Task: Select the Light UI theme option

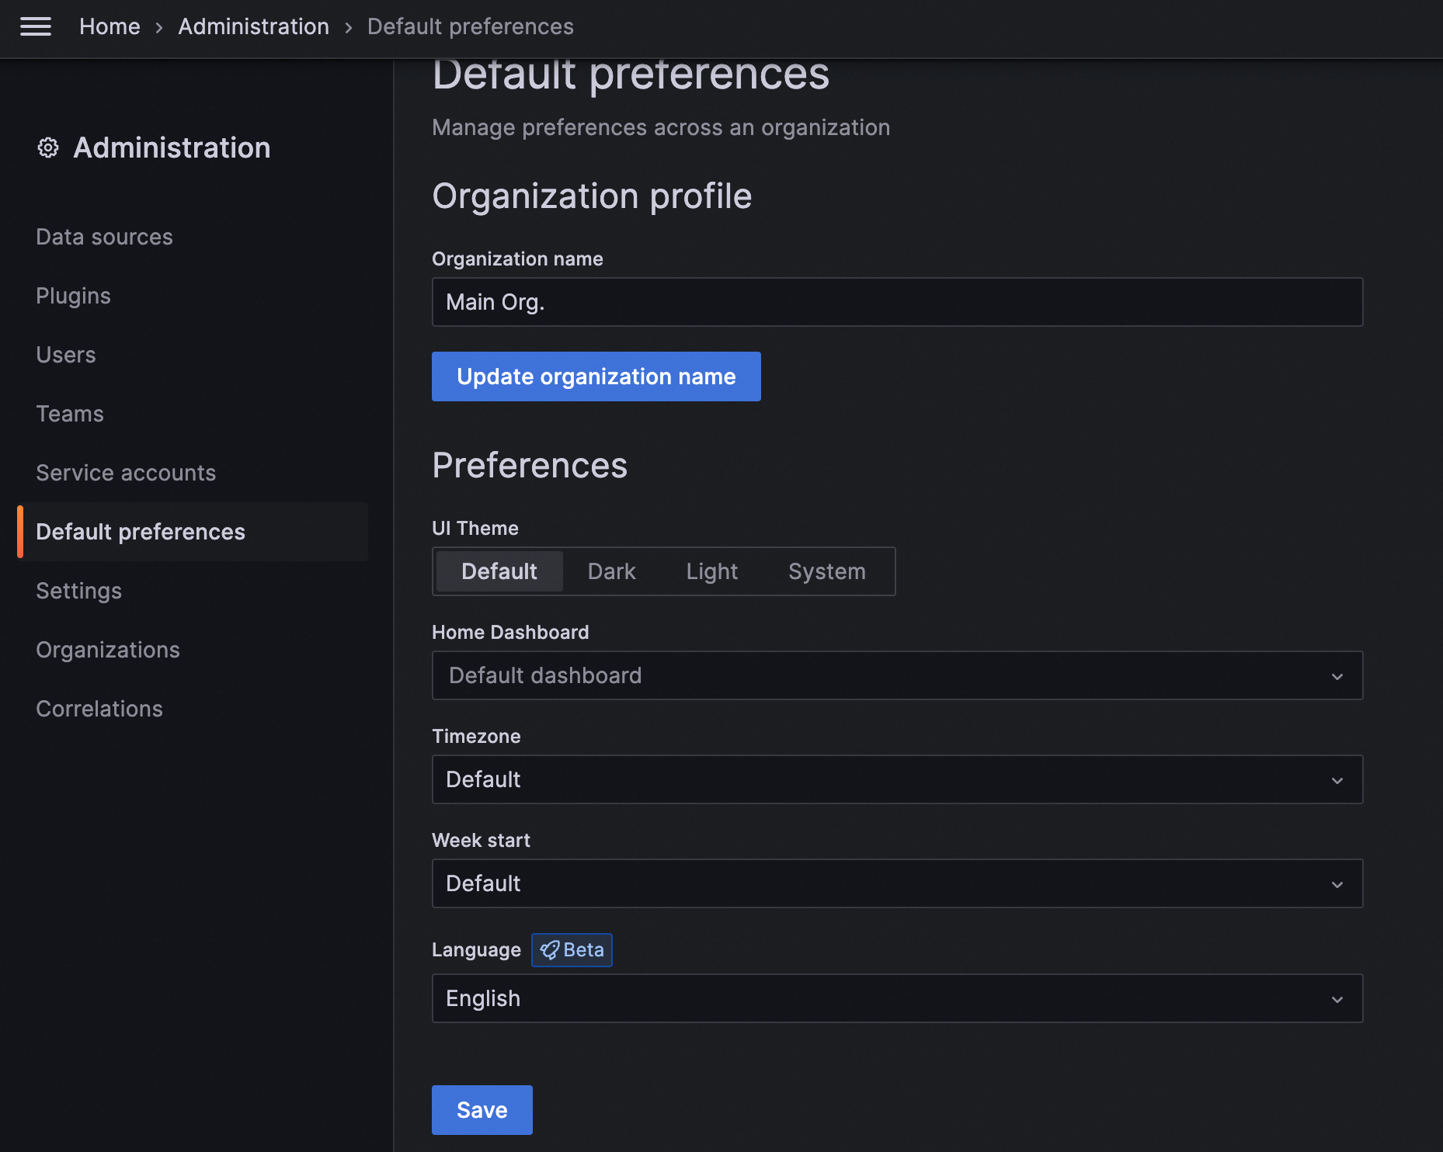Action: 711,571
